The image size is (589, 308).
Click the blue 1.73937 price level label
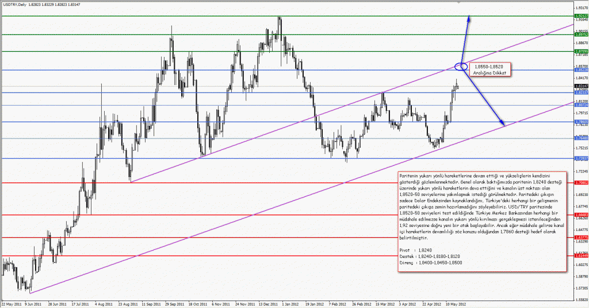tap(581, 159)
